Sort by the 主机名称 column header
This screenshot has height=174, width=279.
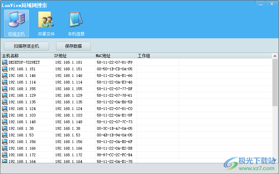[x=27, y=56]
